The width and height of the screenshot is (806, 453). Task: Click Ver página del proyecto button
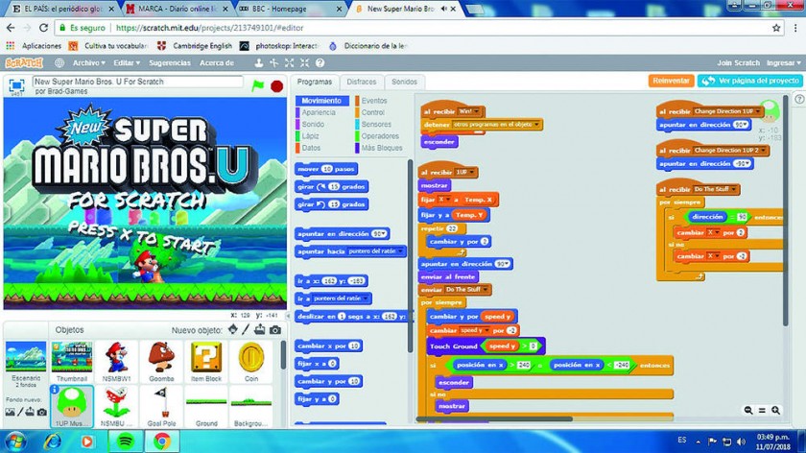coord(750,81)
